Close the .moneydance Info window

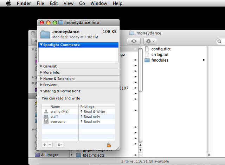click(42, 22)
